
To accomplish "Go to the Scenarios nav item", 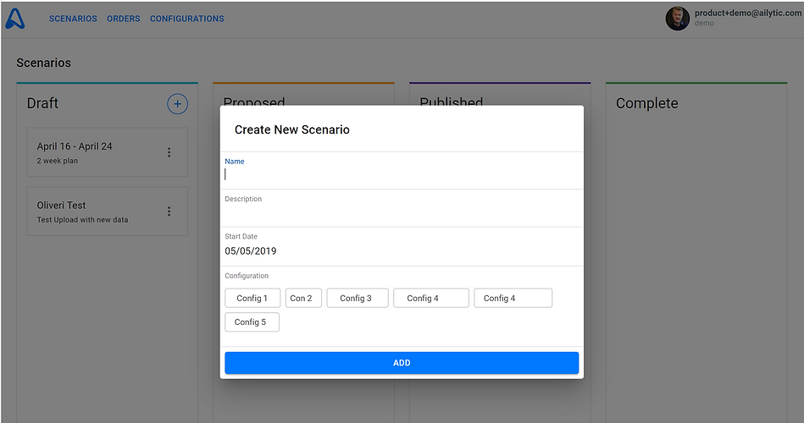I will pos(73,19).
